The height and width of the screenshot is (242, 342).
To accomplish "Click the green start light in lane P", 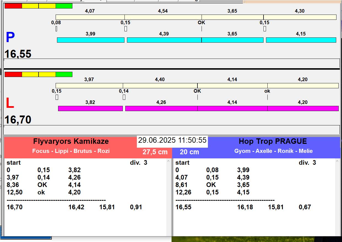I will (x=64, y=6).
